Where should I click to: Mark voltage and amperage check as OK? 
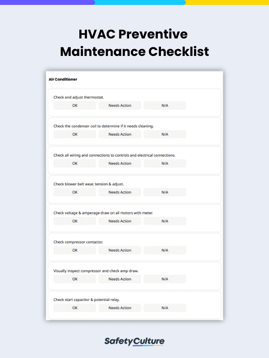coord(74,221)
